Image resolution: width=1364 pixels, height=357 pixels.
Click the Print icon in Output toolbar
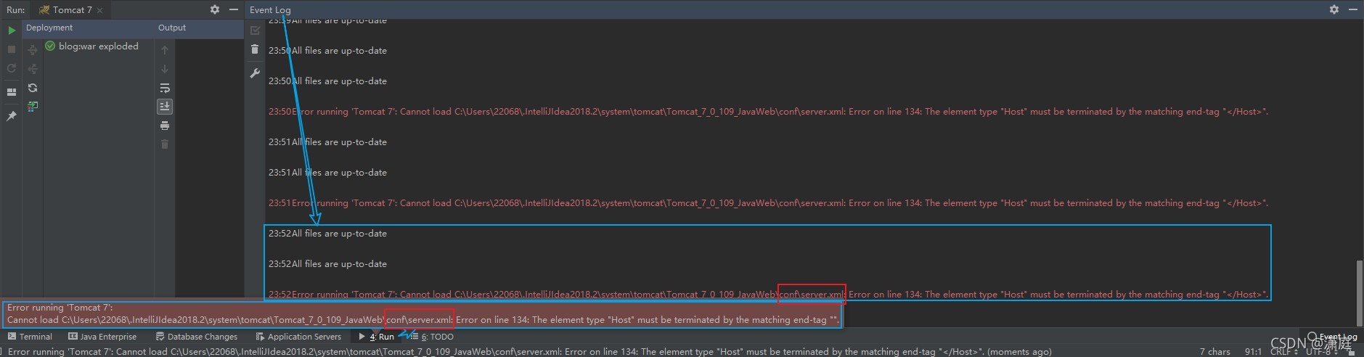point(165,126)
